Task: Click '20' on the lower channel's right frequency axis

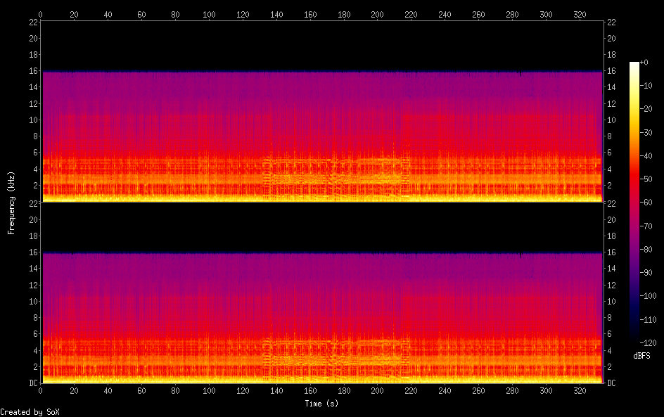Action: (x=611, y=219)
